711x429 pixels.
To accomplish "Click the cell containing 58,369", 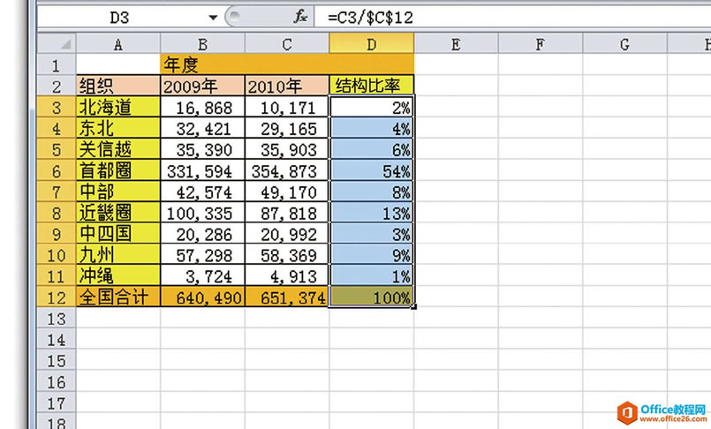I will point(286,255).
